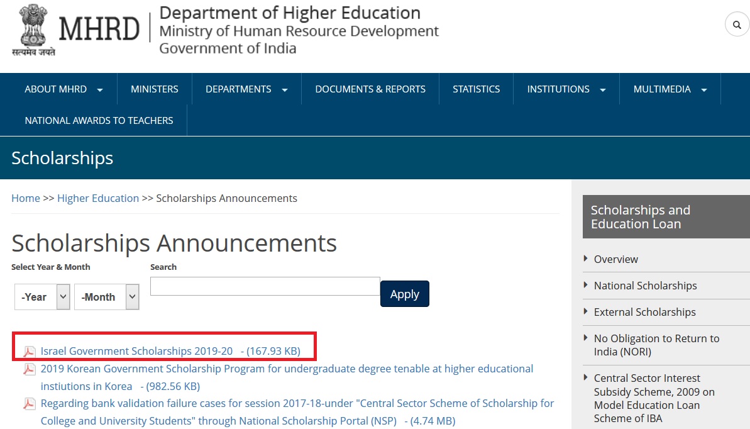750x429 pixels.
Task: Click the Central Sector Interest Subsidy arrow bullet
Action: [x=585, y=377]
